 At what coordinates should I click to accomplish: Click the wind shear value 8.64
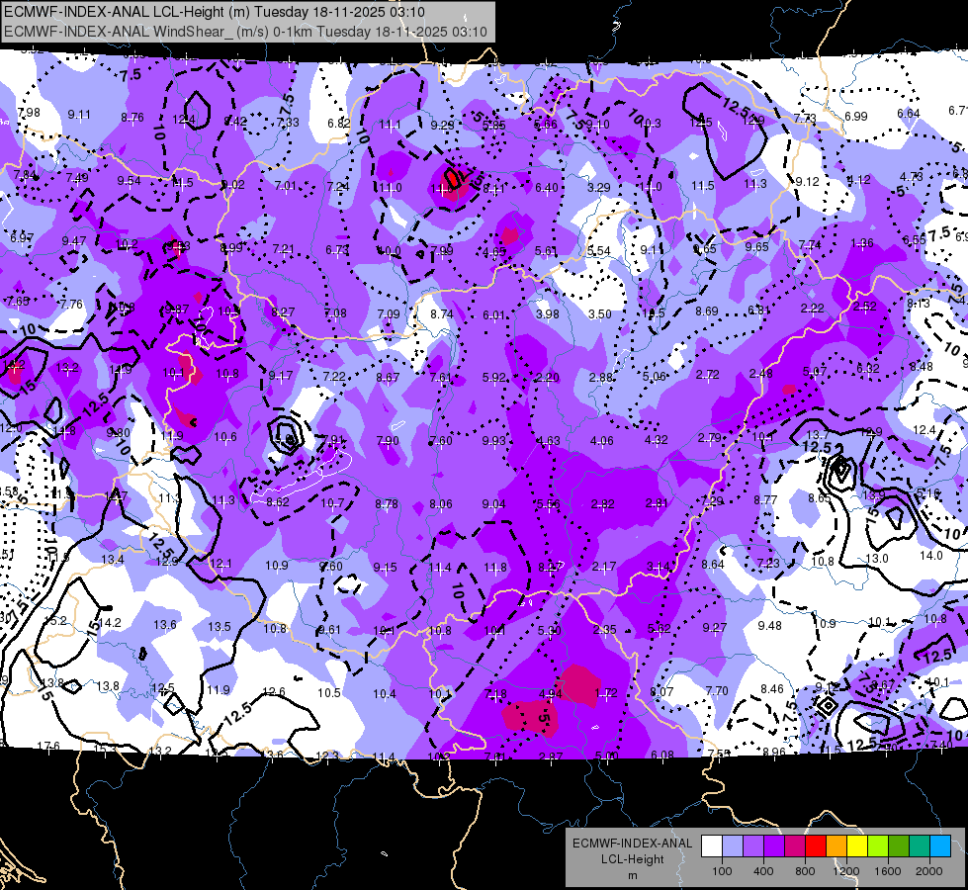pos(713,564)
